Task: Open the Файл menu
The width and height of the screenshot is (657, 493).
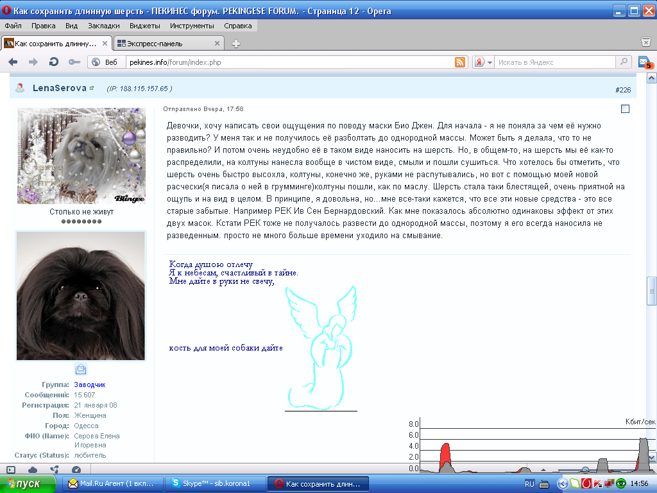Action: pos(13,26)
